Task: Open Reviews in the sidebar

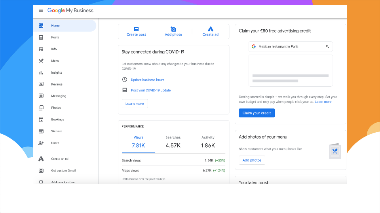Action: (65, 84)
